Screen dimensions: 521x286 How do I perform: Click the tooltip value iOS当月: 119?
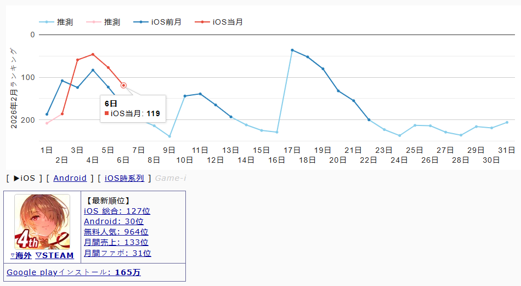[133, 113]
